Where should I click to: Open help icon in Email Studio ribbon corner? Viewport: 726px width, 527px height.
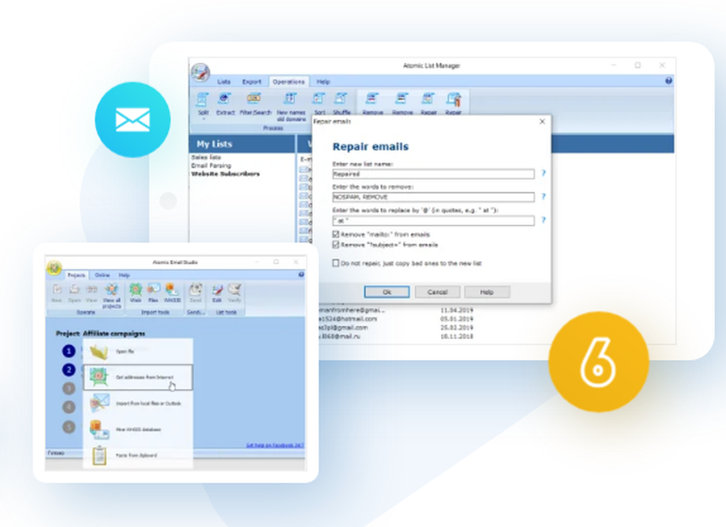pyautogui.click(x=301, y=274)
